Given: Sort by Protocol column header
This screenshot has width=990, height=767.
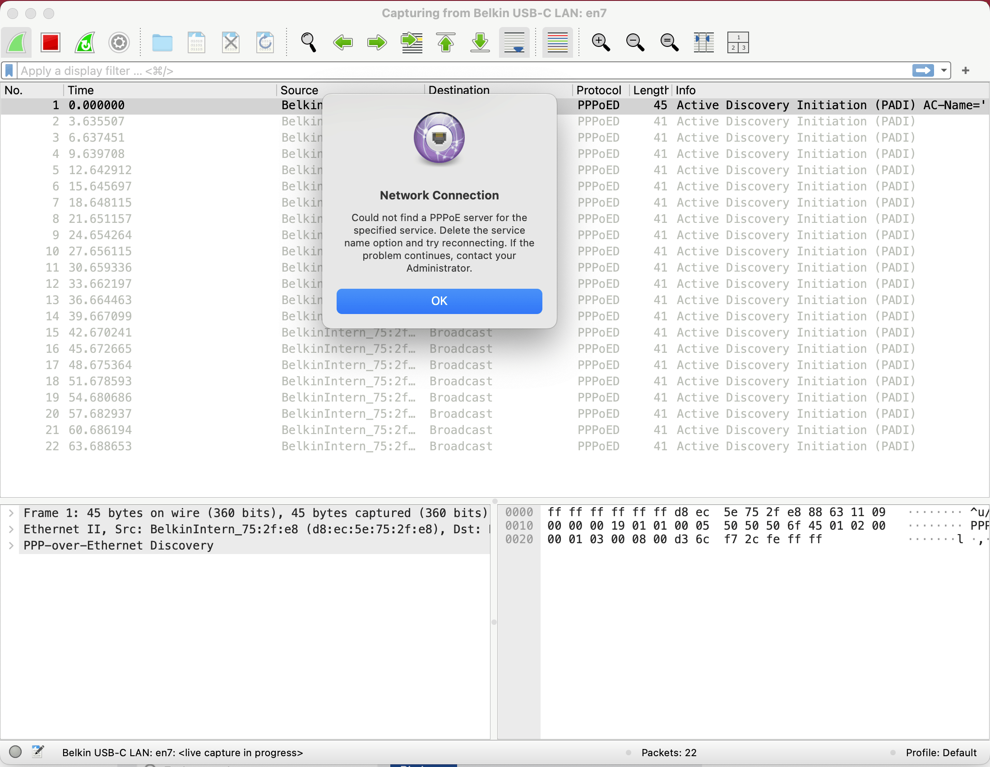Looking at the screenshot, I should [601, 90].
